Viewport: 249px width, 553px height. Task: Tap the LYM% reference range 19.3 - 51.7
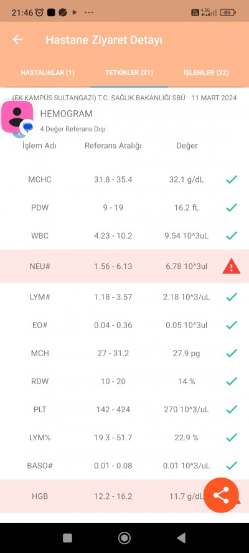point(113,438)
